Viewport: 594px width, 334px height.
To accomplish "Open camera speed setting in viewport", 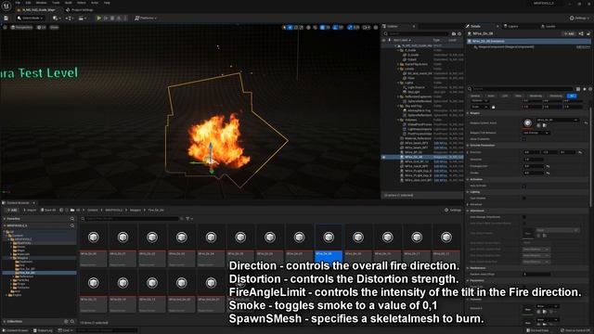I will (x=367, y=27).
